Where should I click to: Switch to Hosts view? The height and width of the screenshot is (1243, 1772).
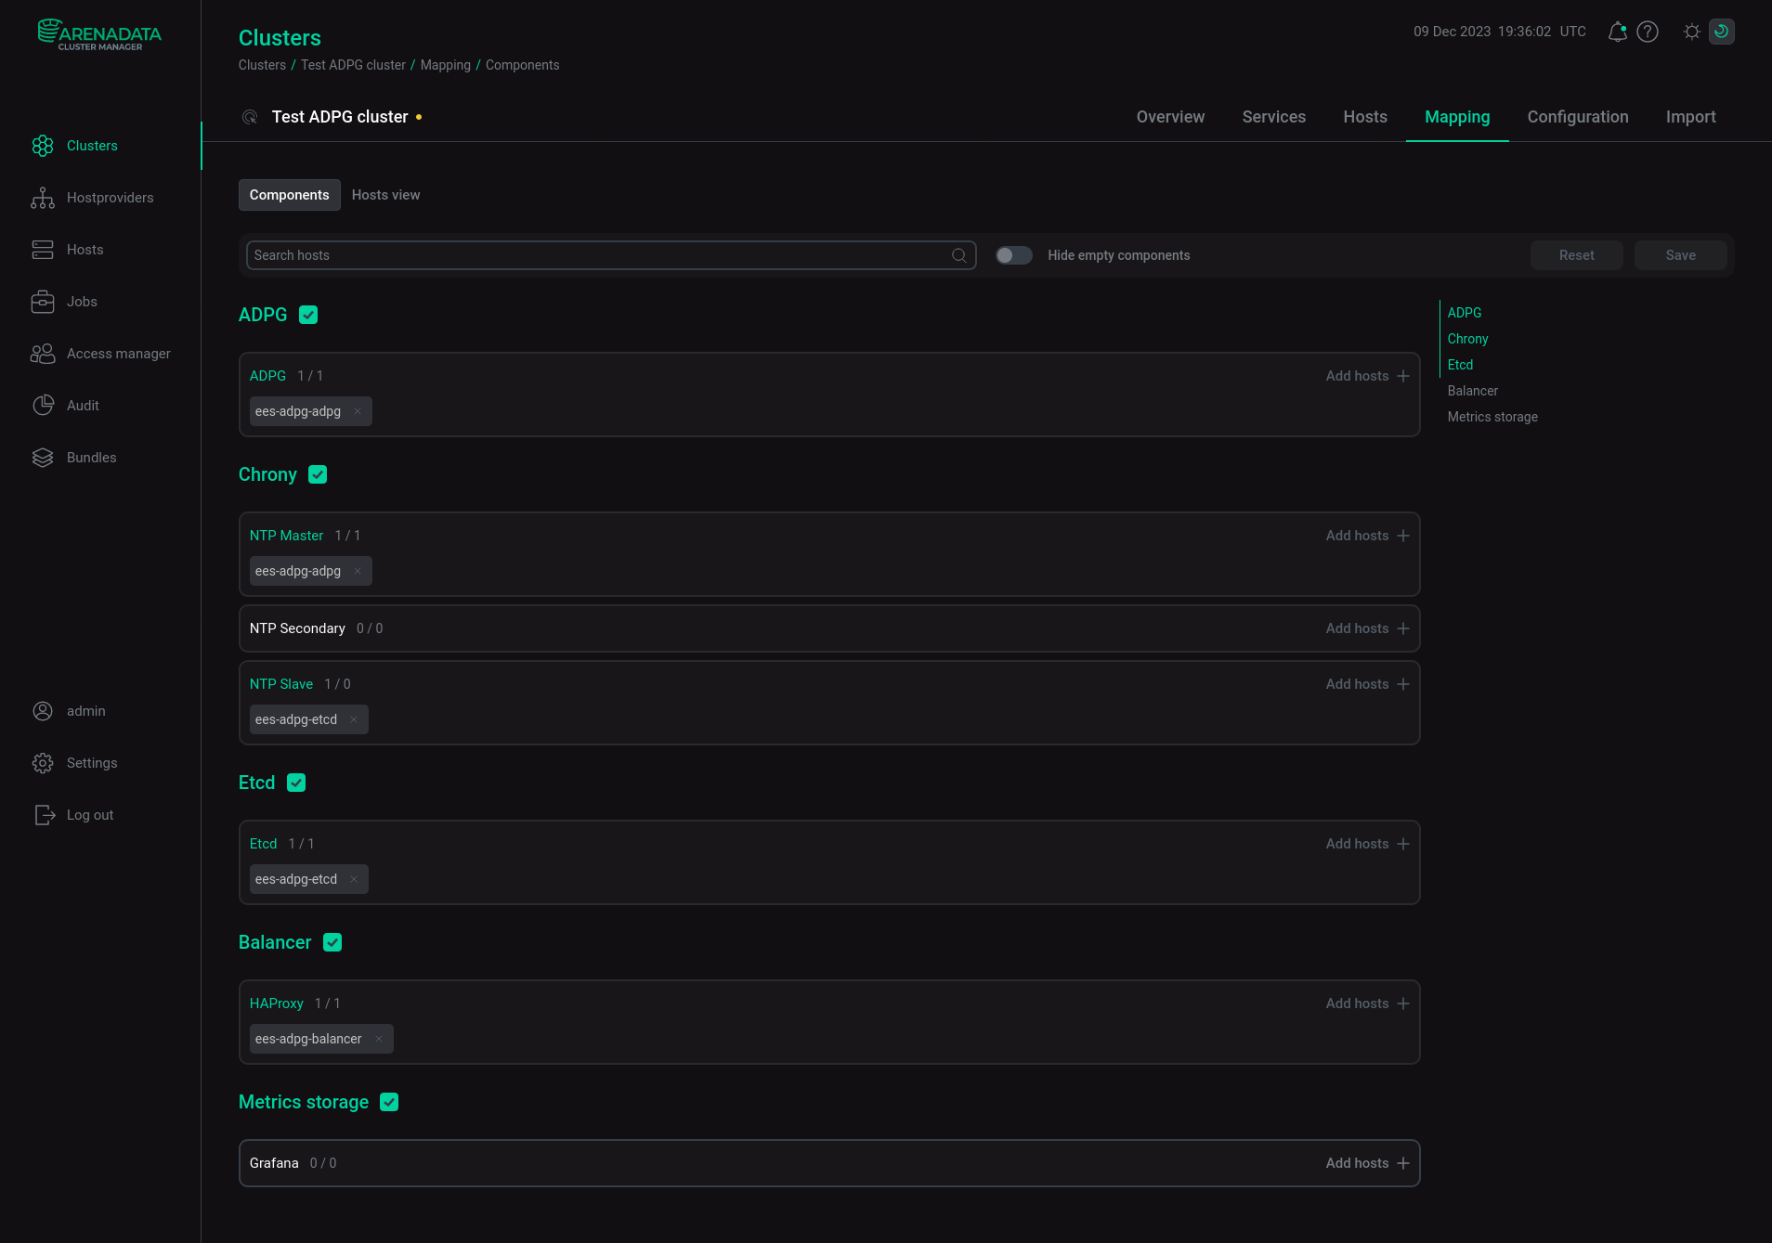click(385, 195)
